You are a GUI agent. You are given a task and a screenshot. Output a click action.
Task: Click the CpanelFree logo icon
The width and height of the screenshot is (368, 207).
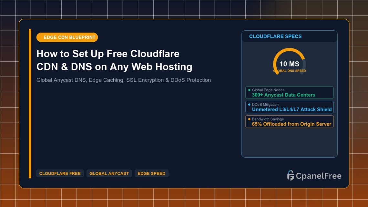pos(291,176)
